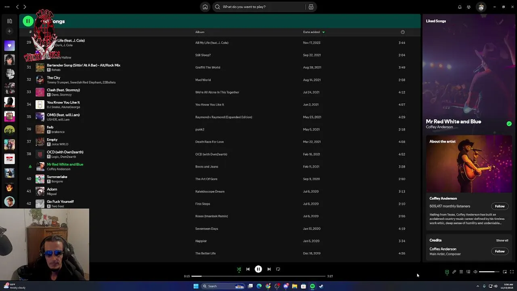517x291 pixels.
Task: Select OCD (with Dwn2earth) track title
Action: coord(65,152)
